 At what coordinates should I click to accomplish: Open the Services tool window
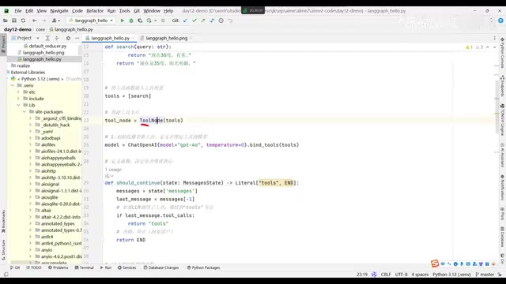[x=127, y=267]
